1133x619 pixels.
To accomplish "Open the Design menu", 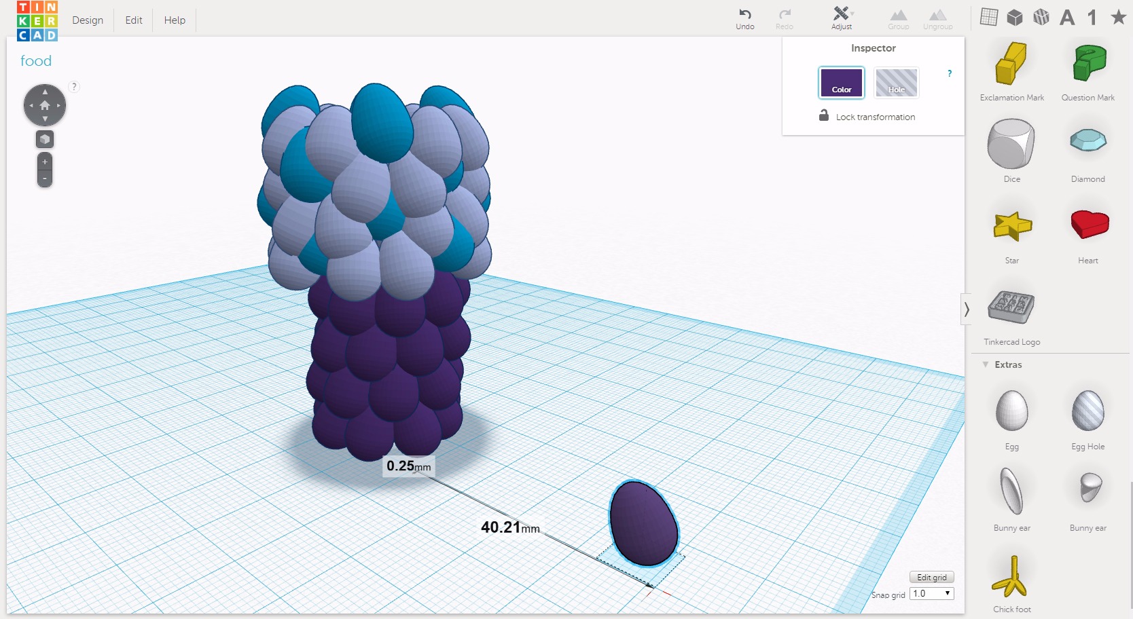I will pyautogui.click(x=88, y=20).
